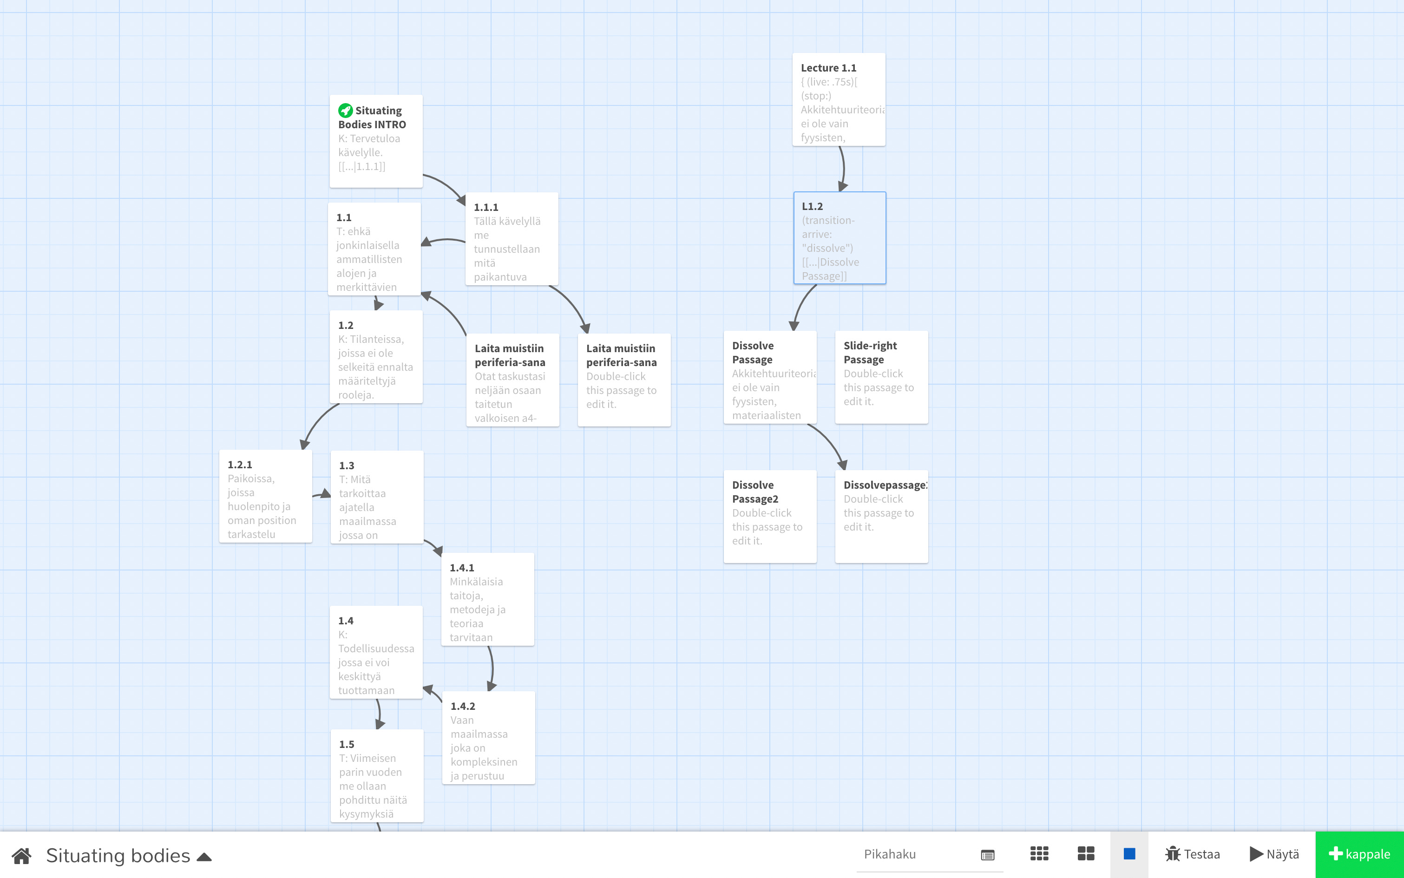This screenshot has height=878, width=1404.
Task: Select the Lecture 1.1 passage
Action: [x=839, y=99]
